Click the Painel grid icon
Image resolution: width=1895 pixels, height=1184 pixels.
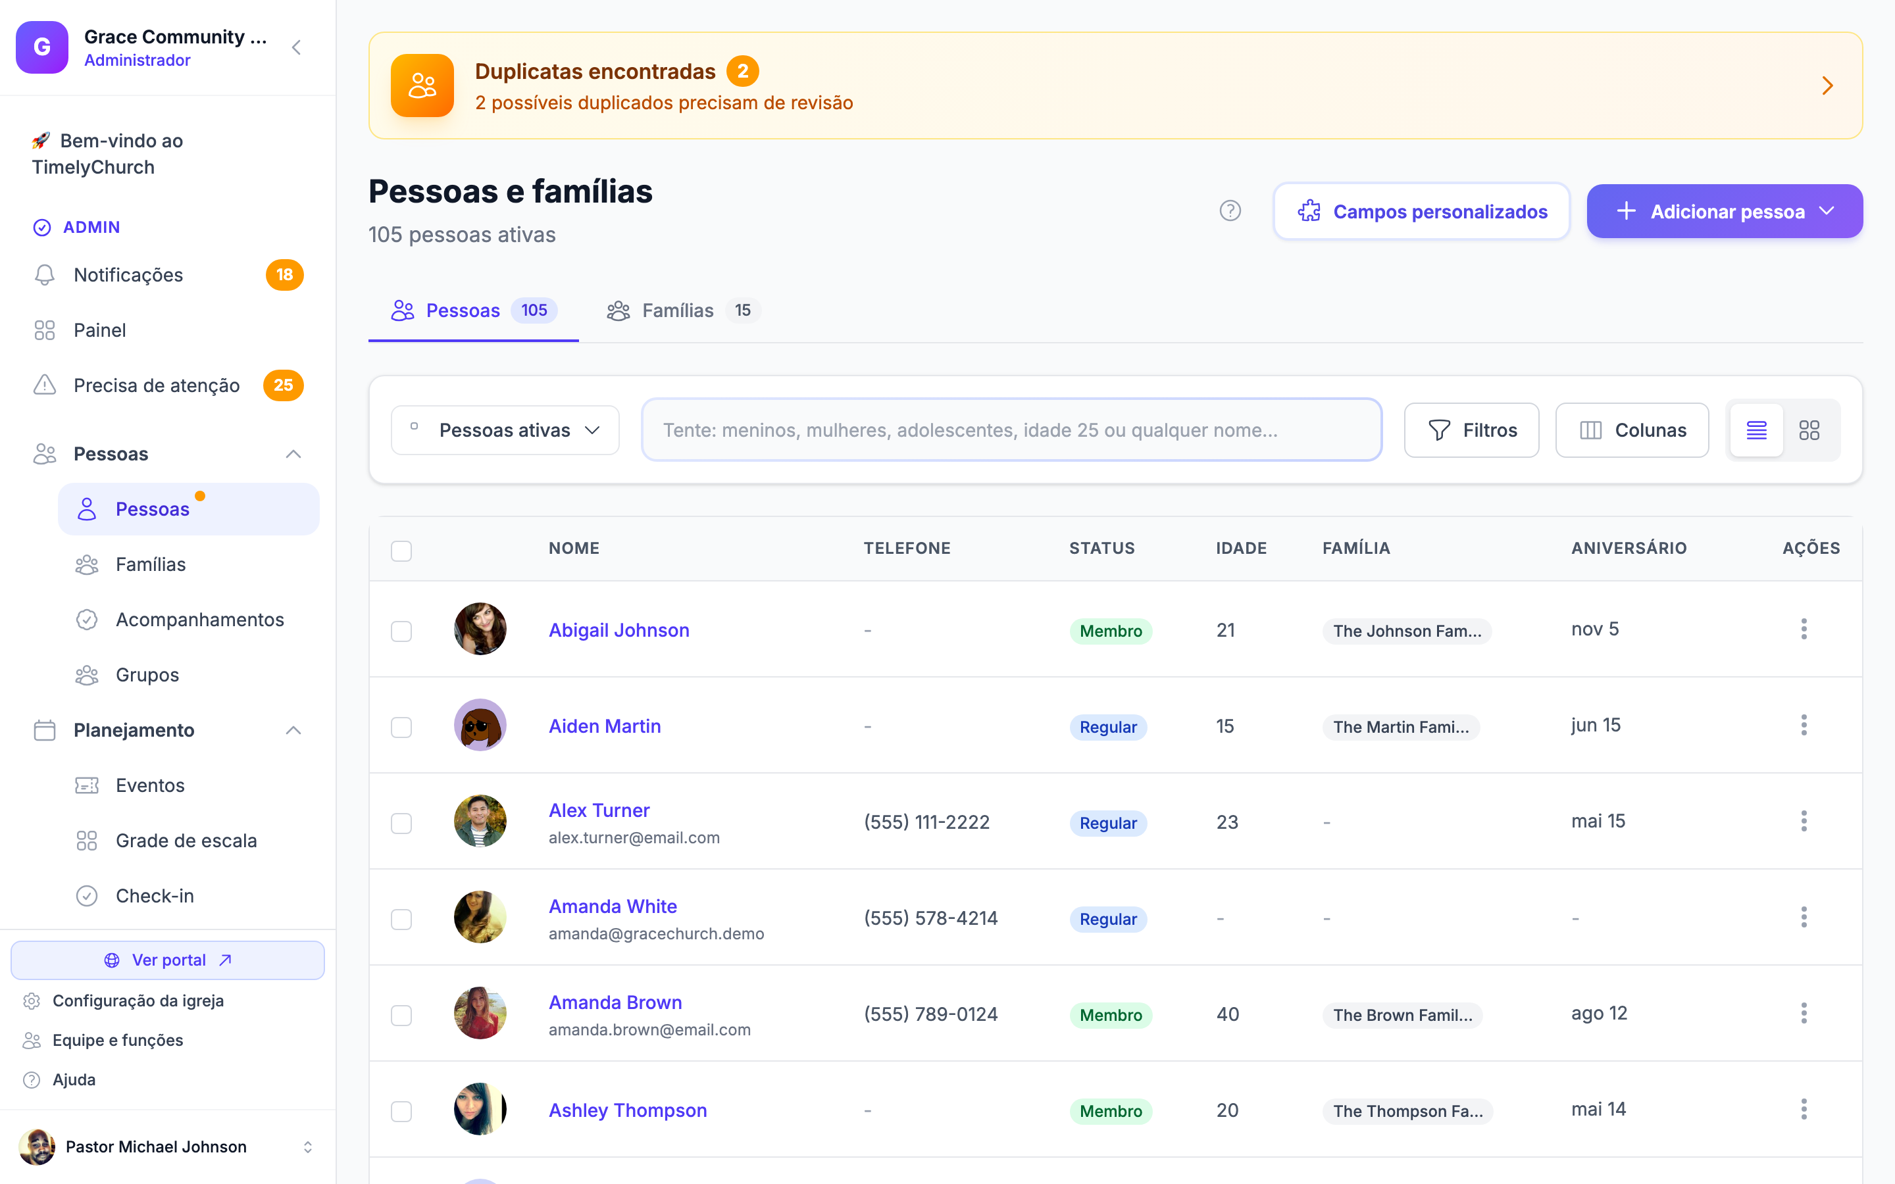[45, 330]
